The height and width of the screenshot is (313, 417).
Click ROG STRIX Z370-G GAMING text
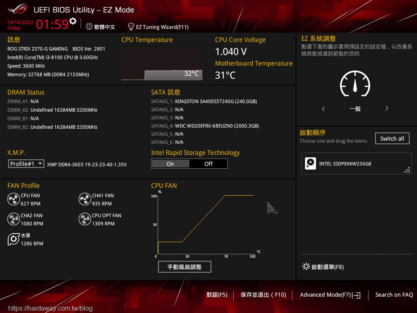37,49
